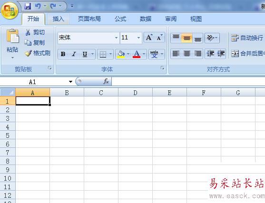Toggle bold formatting

tap(63, 54)
